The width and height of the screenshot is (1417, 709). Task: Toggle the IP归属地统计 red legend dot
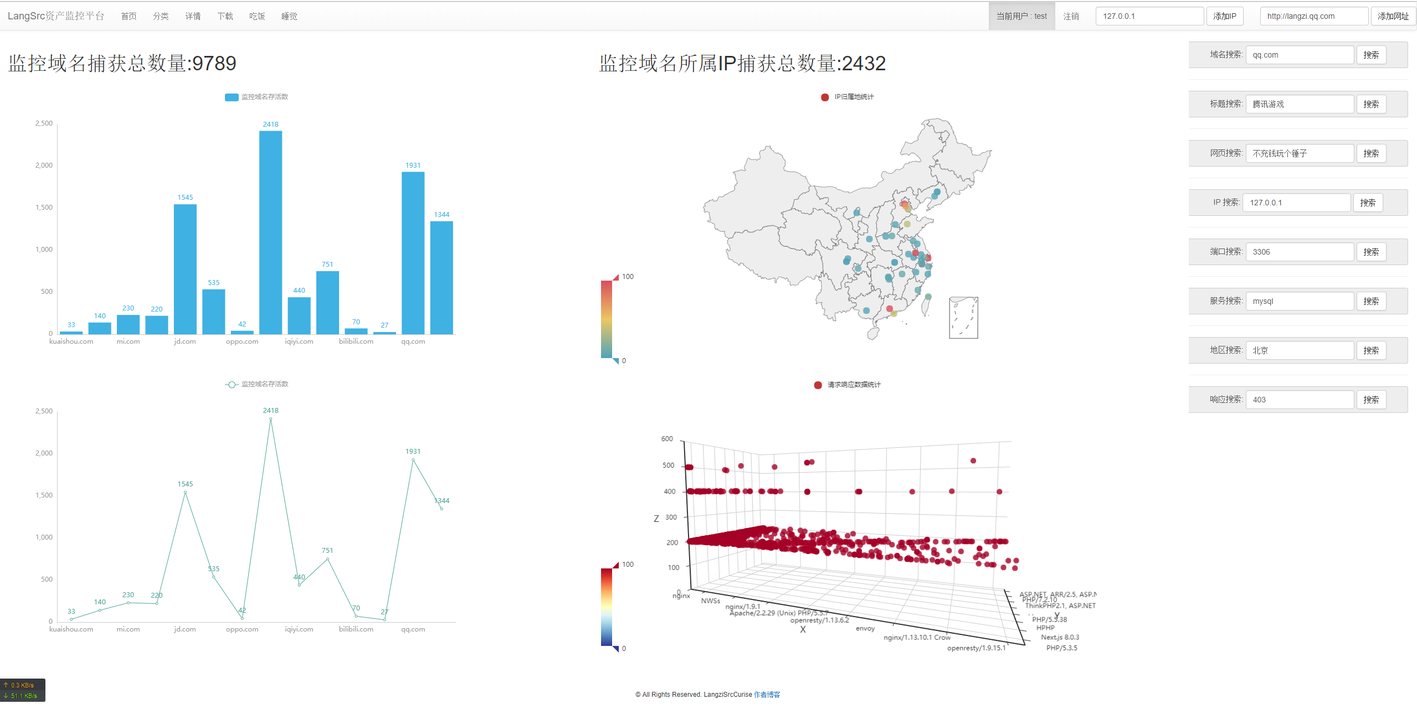click(x=824, y=97)
